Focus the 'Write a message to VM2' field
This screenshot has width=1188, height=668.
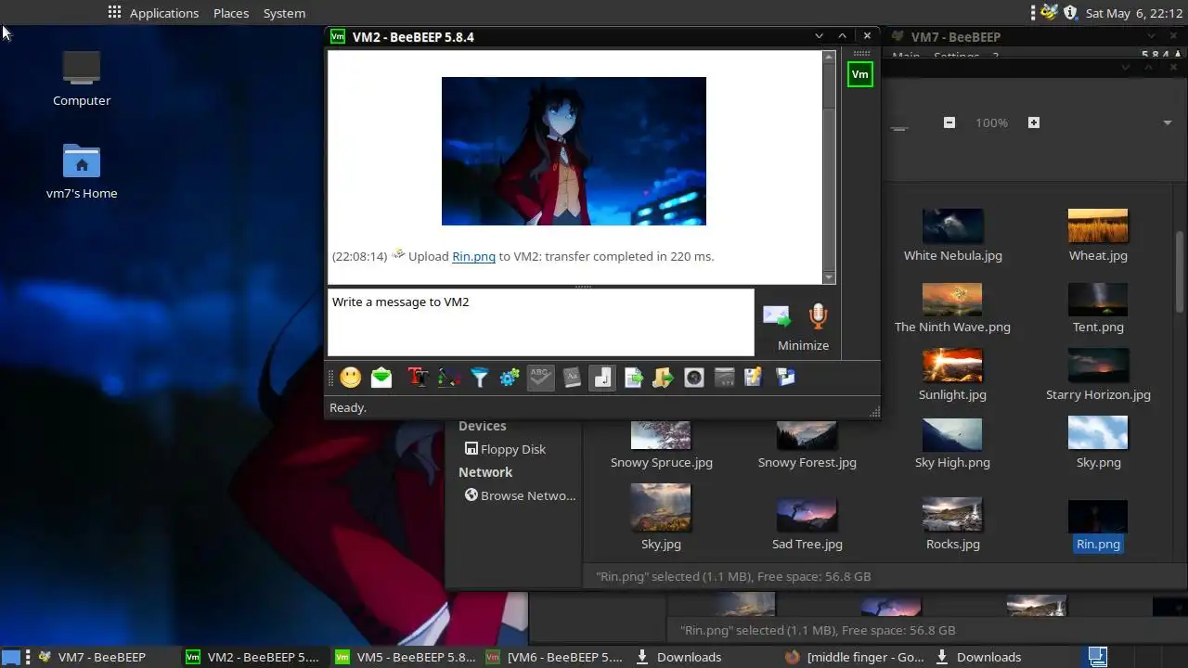point(541,322)
